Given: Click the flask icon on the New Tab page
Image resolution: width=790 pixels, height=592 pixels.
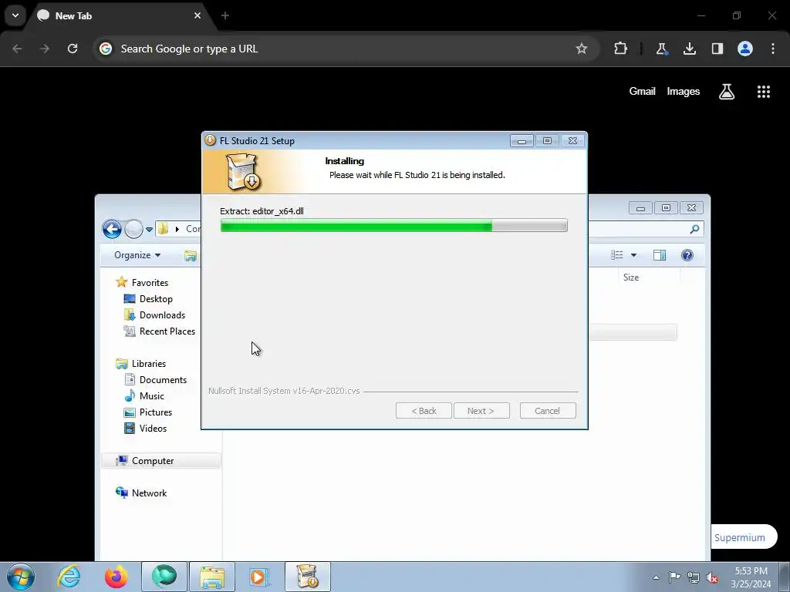Looking at the screenshot, I should (727, 92).
